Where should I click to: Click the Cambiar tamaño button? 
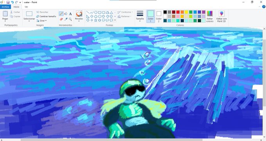point(46,16)
